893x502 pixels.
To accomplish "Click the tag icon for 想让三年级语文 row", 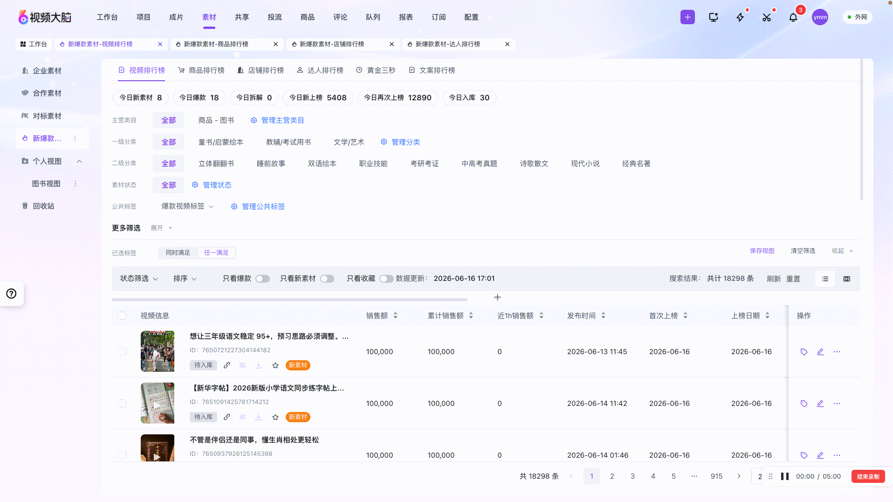I will pyautogui.click(x=804, y=352).
